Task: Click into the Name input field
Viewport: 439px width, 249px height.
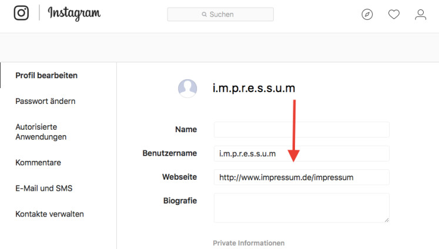Action: click(x=301, y=130)
